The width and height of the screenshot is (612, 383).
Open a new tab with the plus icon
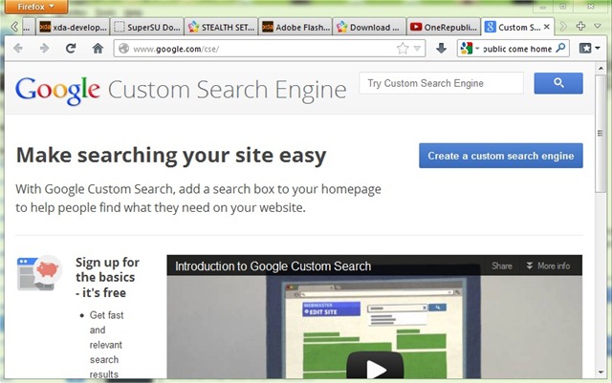(x=580, y=26)
